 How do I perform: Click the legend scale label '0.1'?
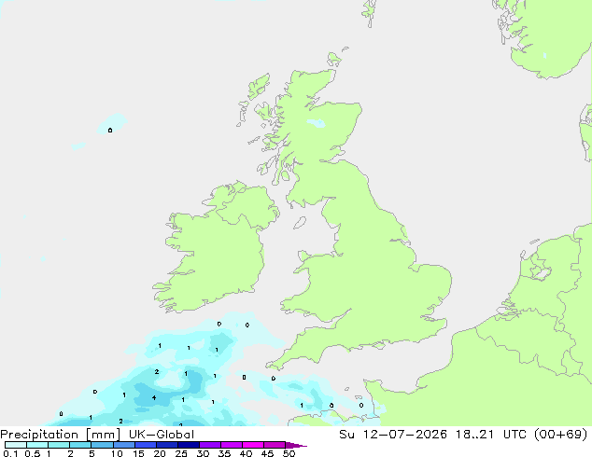[x=10, y=453]
